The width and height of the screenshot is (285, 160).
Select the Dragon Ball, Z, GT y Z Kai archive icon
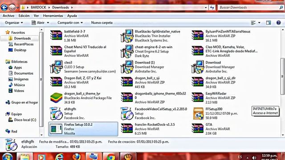tap(56, 82)
